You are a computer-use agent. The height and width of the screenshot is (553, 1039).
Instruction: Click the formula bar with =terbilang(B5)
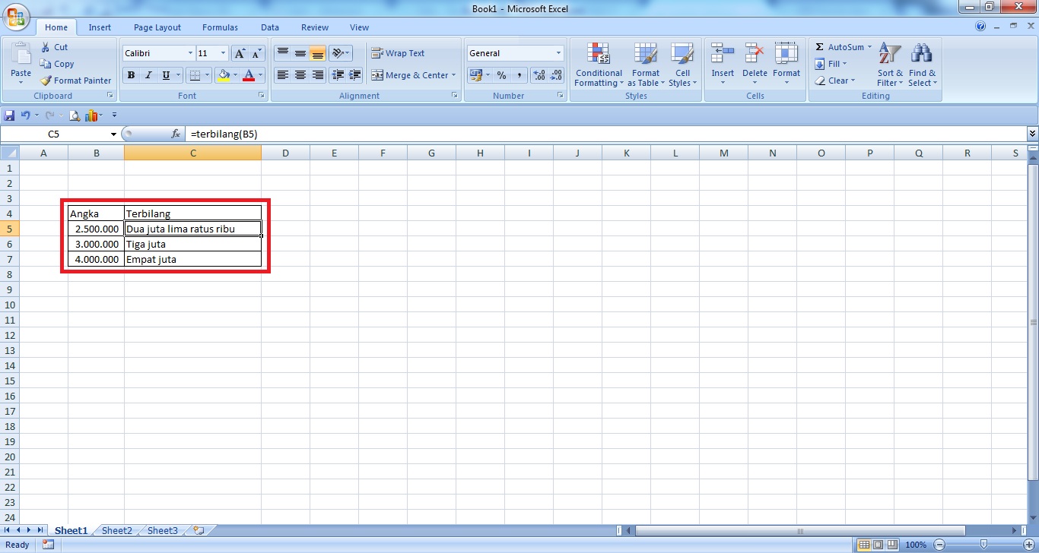(x=605, y=134)
